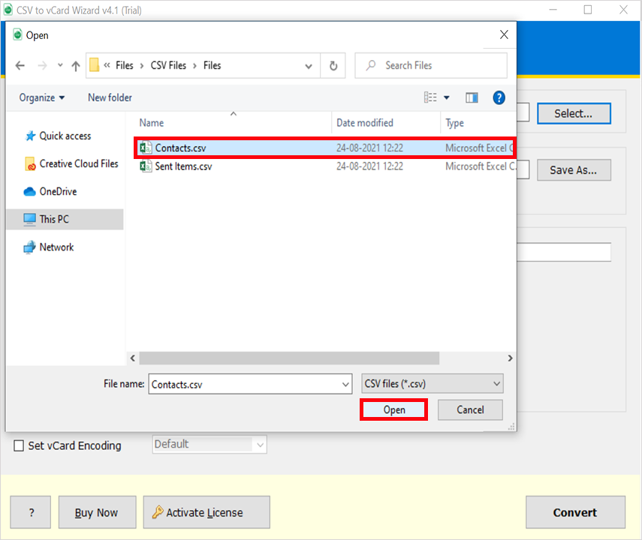Screen dimensions: 642x540
Task: Select This PC in navigation pane
Action: click(x=65, y=219)
